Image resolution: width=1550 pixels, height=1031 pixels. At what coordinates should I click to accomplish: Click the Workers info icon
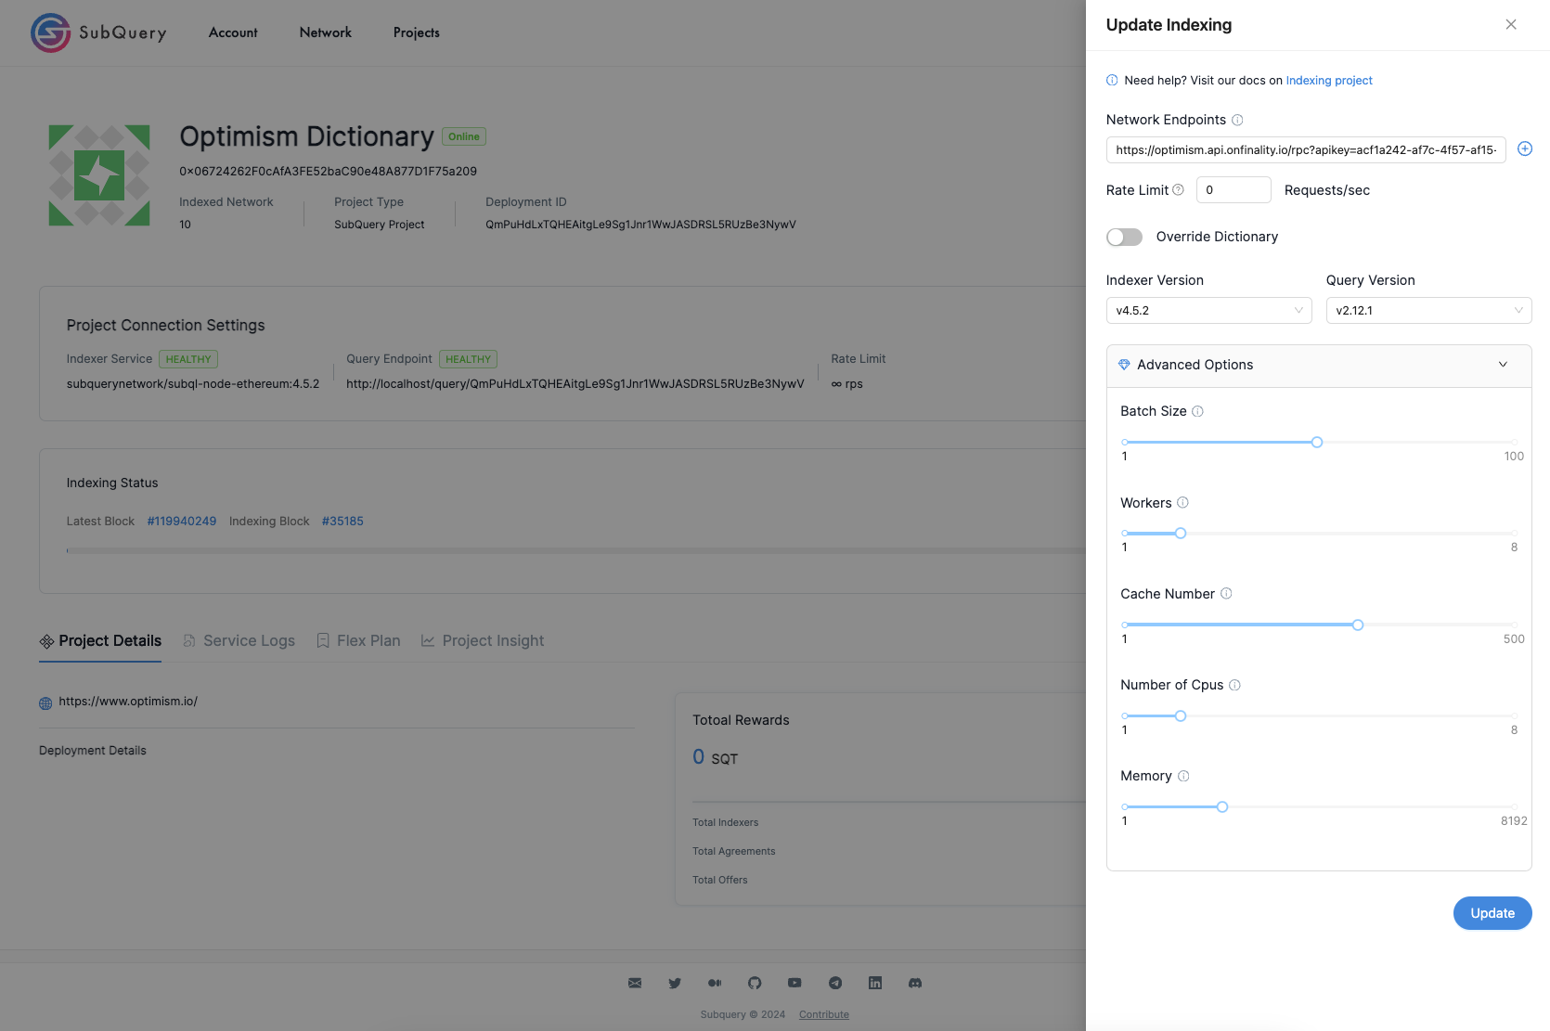1182,502
